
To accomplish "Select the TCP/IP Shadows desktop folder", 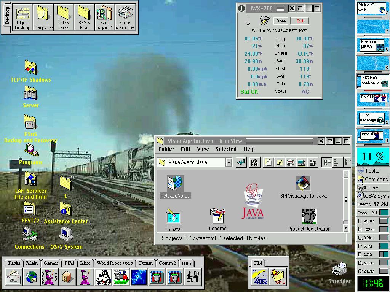I will [x=30, y=71].
